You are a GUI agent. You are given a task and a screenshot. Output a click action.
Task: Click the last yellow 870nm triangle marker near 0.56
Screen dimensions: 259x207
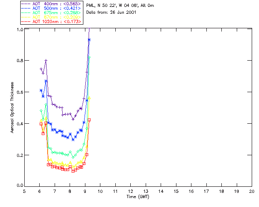pyautogui.click(x=89, y=98)
